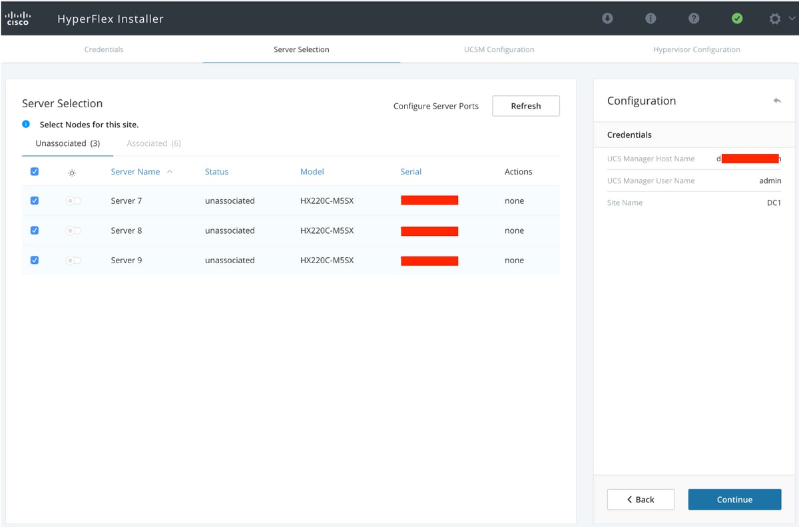Click the Actions column header
Image resolution: width=799 pixels, height=527 pixels.
[519, 172]
